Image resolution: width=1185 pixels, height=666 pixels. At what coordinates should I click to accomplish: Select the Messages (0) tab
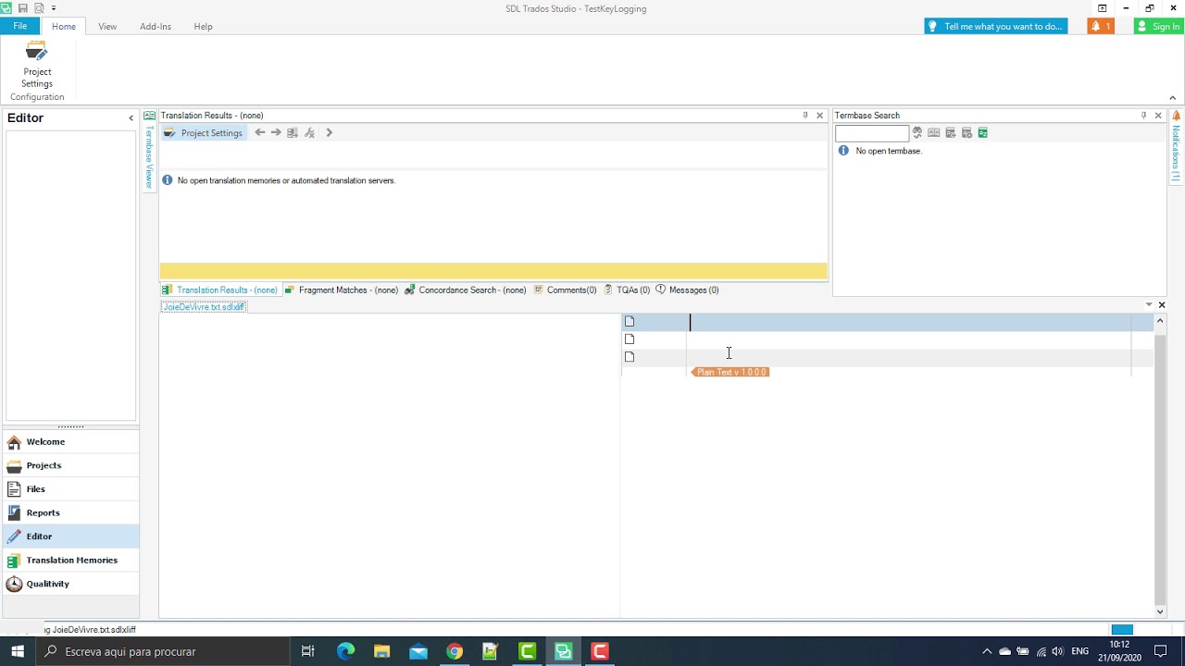click(687, 290)
